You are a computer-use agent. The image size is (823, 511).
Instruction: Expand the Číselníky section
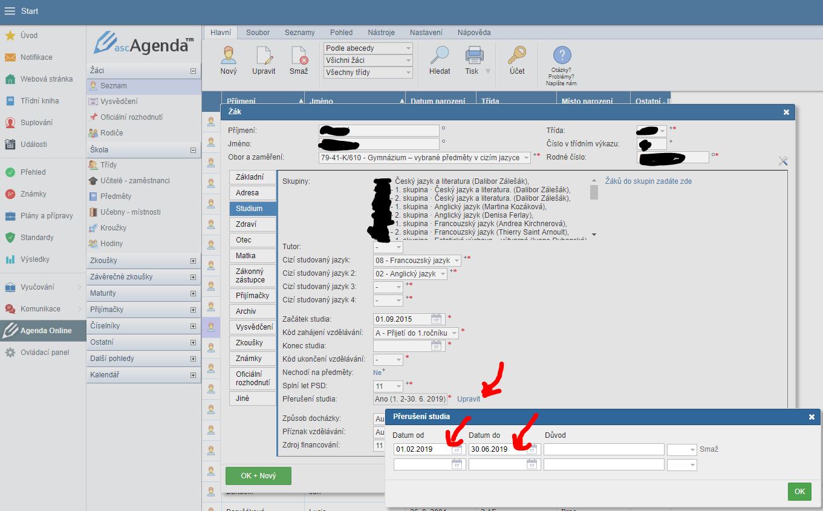pos(194,326)
